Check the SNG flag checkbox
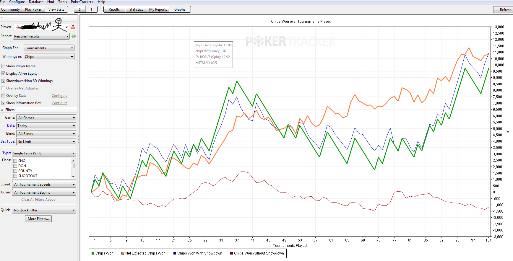 [15, 161]
